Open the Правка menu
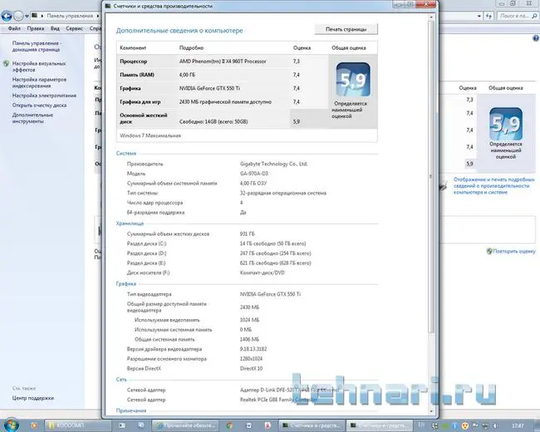Image resolution: width=540 pixels, height=432 pixels. coord(37,28)
